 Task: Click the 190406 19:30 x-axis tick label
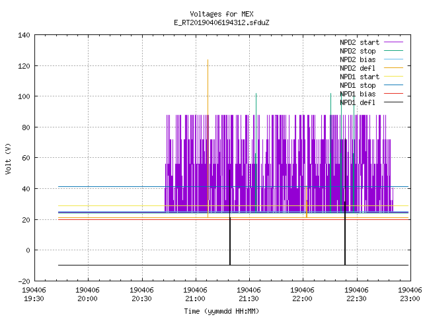tap(34, 295)
